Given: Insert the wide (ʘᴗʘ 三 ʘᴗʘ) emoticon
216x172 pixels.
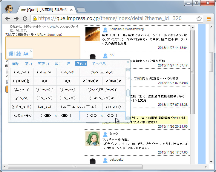Looking at the screenshot, I should pos(102,72).
